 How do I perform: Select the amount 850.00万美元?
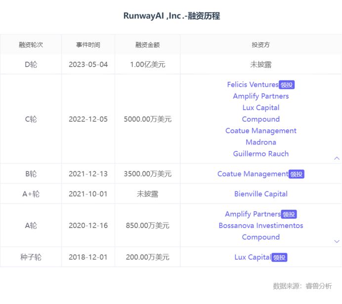[x=147, y=226]
